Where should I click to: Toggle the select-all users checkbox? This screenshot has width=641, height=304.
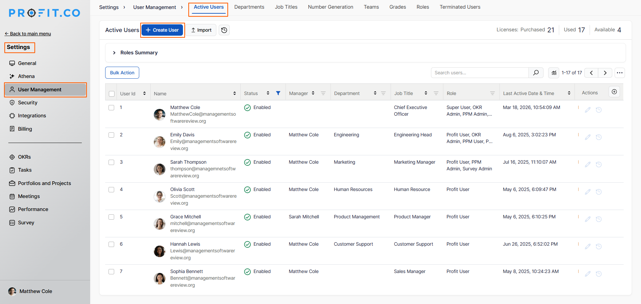(112, 94)
